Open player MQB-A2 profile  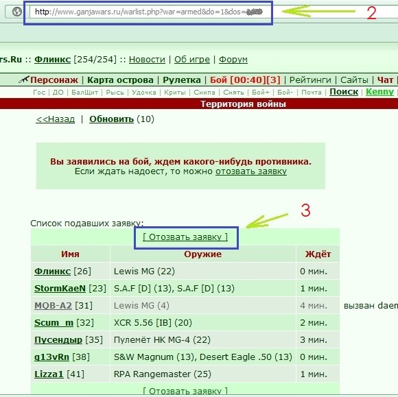(53, 305)
